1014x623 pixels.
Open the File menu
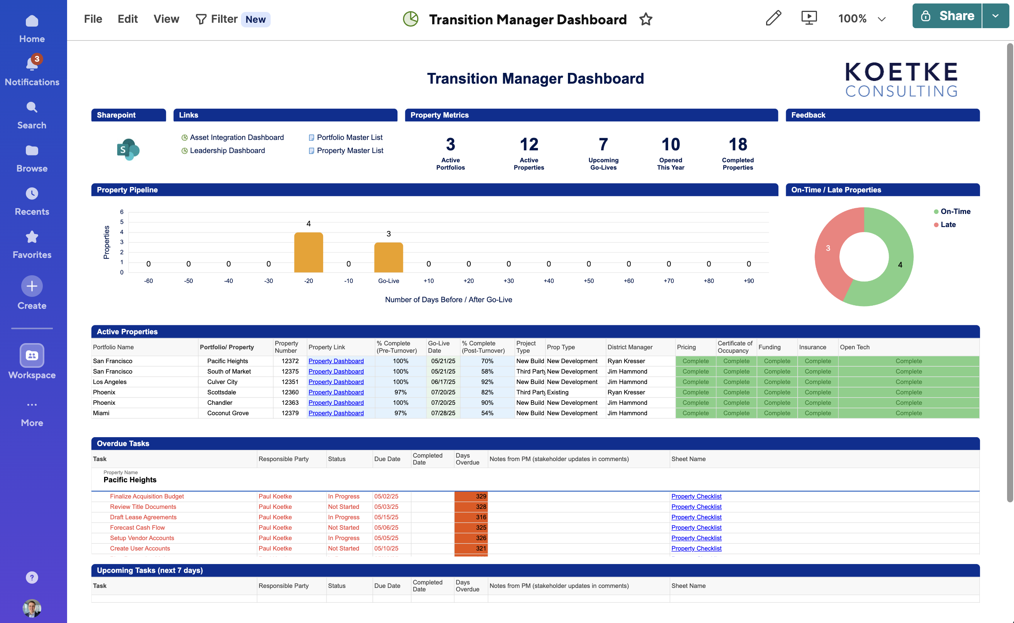point(93,19)
